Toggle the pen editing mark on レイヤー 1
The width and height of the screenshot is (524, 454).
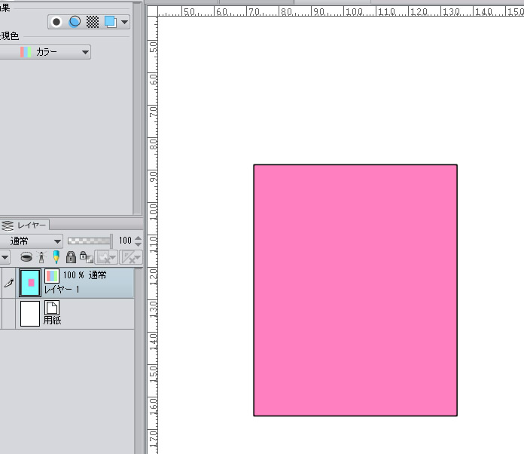[x=9, y=283]
